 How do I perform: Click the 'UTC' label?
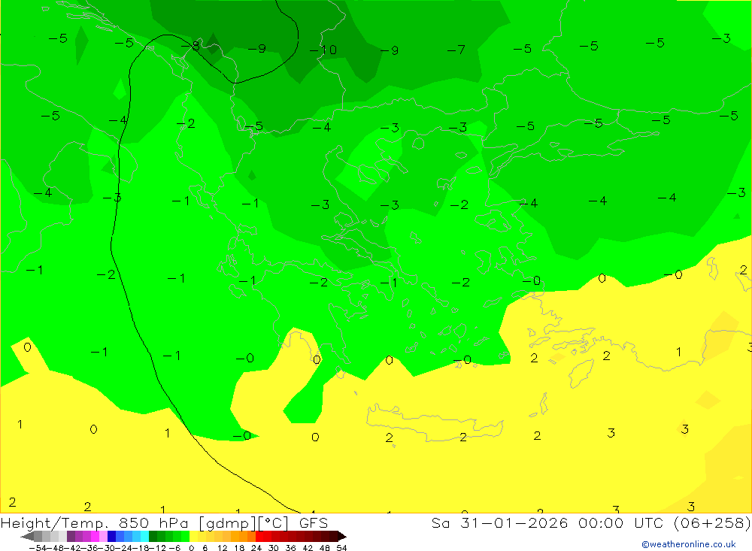point(648,522)
